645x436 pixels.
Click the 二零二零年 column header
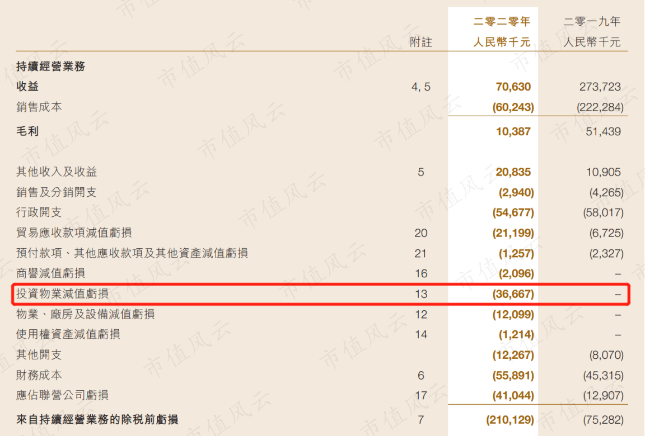(x=502, y=21)
